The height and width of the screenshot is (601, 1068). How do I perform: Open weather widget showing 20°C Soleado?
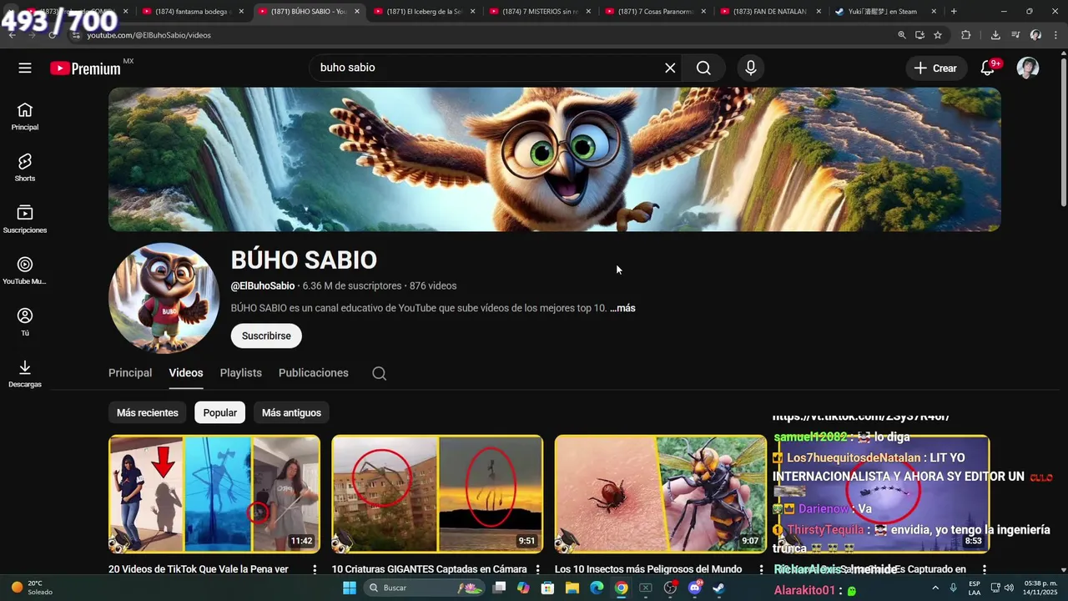point(33,588)
